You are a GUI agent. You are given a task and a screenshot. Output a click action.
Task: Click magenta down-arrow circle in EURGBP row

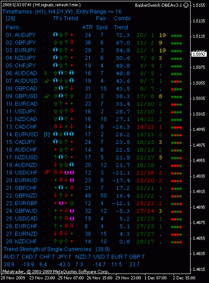61,203
